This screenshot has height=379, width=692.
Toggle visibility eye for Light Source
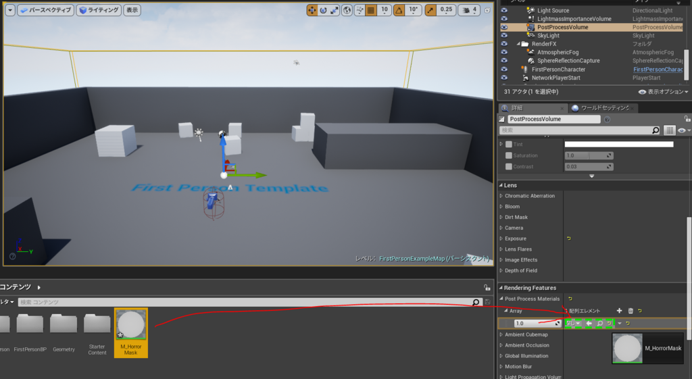tap(504, 10)
